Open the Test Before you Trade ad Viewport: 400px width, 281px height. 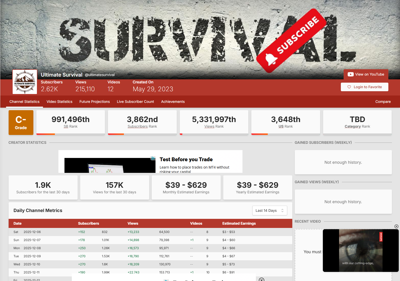(186, 159)
